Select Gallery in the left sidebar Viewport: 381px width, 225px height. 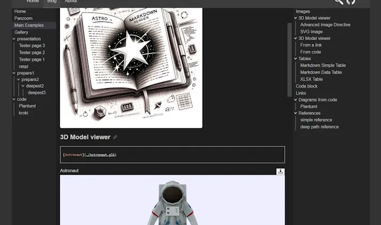click(x=21, y=32)
